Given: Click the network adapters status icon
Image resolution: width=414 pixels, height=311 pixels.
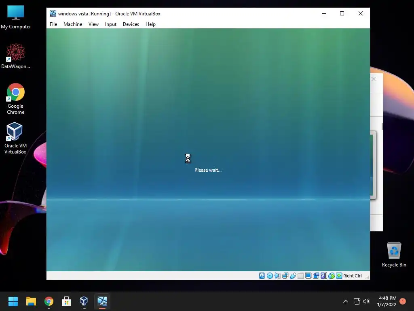Looking at the screenshot, I should pyautogui.click(x=285, y=276).
